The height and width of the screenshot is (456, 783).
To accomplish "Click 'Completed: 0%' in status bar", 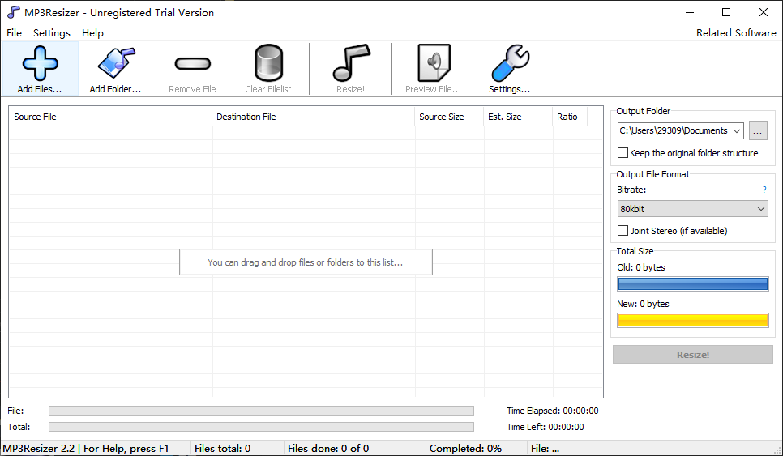I will (465, 449).
